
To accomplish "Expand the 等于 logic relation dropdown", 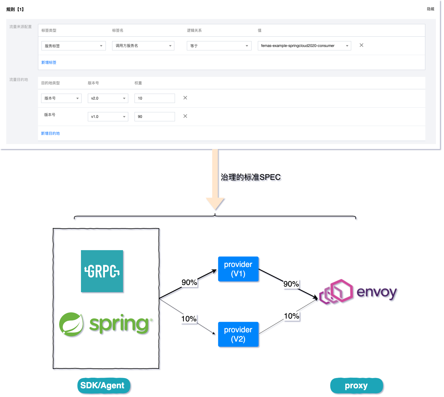I will pyautogui.click(x=219, y=46).
